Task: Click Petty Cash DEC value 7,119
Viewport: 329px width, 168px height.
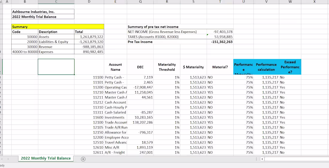Action: 140,77
